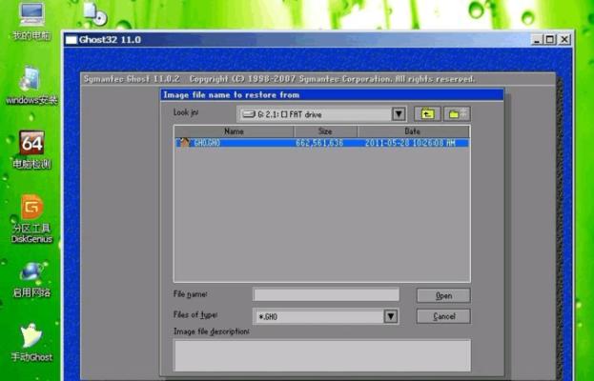Viewport: 594px width, 381px height.
Task: Sort by the Size column header
Action: click(x=325, y=131)
